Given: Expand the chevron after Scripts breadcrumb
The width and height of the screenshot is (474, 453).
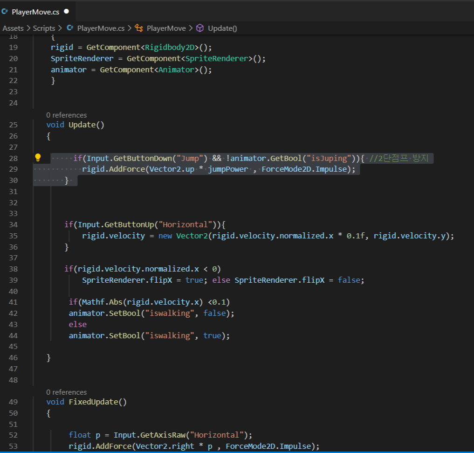Looking at the screenshot, I should (x=60, y=28).
